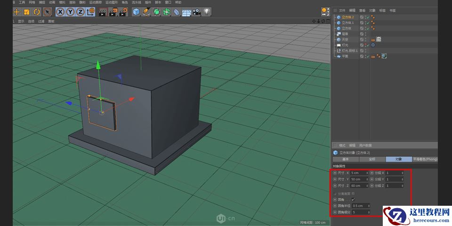The image size is (452, 226).
Task: Open the 网格 menu in the top menu bar
Action: pos(32,2)
